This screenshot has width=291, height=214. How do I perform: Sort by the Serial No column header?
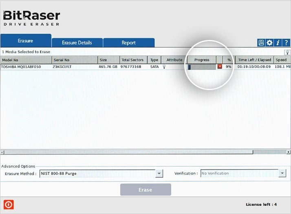pos(75,60)
